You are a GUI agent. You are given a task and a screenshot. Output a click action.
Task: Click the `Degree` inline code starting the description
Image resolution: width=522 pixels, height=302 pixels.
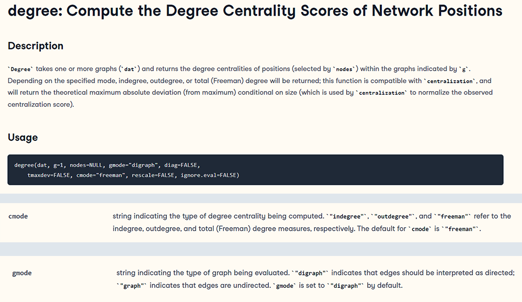click(x=20, y=69)
